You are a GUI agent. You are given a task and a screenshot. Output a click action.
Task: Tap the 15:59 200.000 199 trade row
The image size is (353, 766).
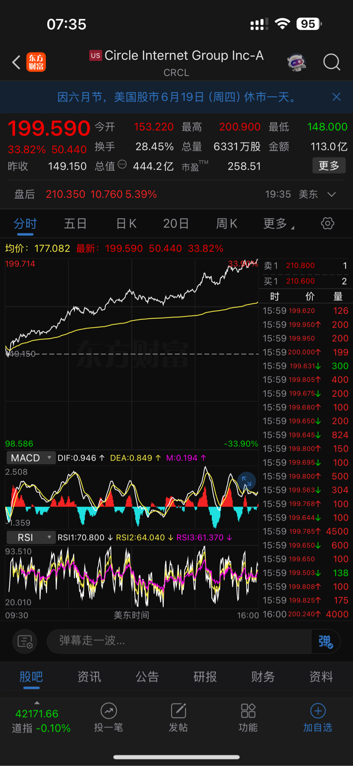point(306,352)
